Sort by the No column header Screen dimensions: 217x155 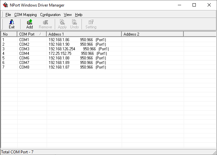click(x=9, y=34)
